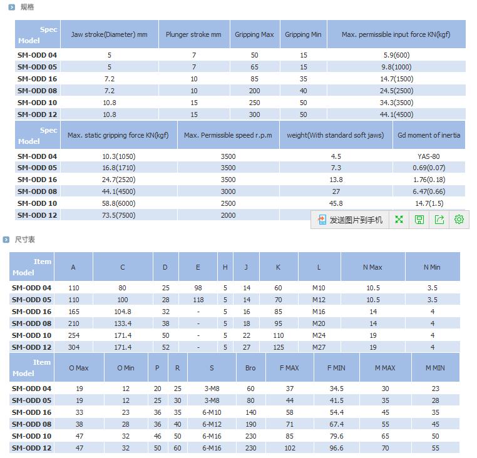
Task: Select the 尺寸表 section heading text
Action: pos(24,240)
